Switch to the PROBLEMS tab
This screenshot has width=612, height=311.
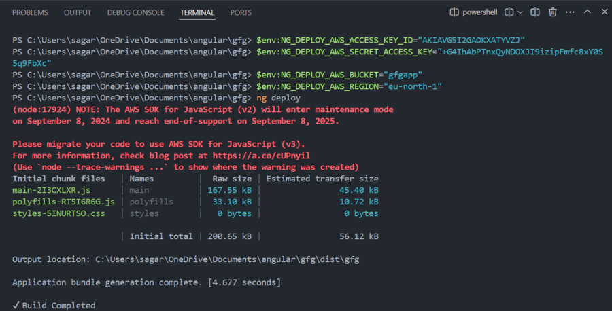point(30,13)
